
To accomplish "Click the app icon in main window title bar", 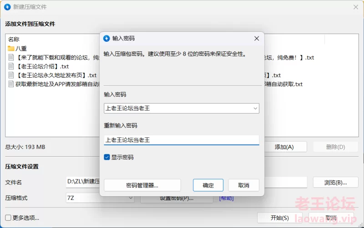I will (x=7, y=7).
